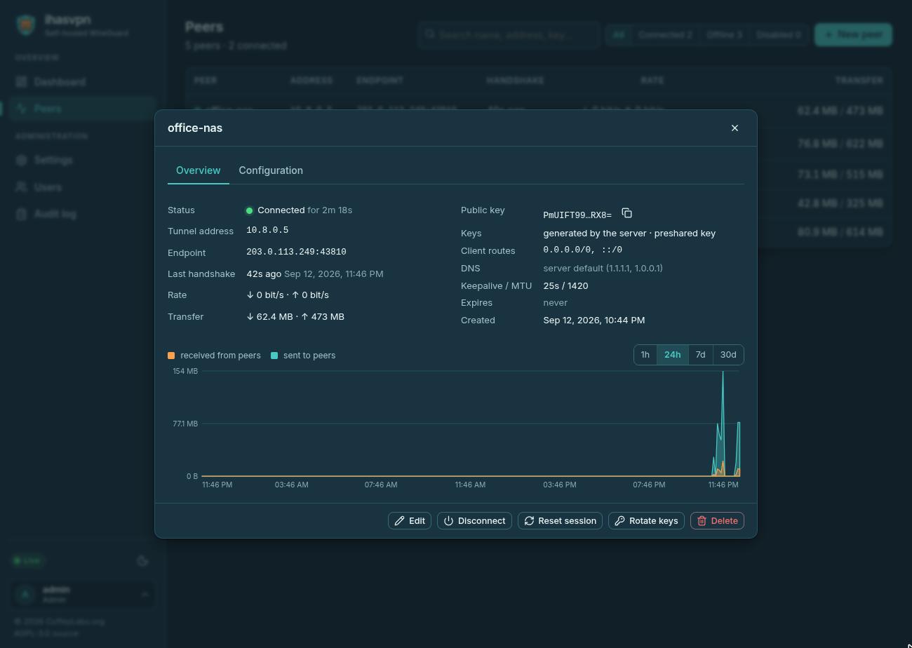Click the Created date Sep 12, 2026, 10:44 PM

(594, 320)
